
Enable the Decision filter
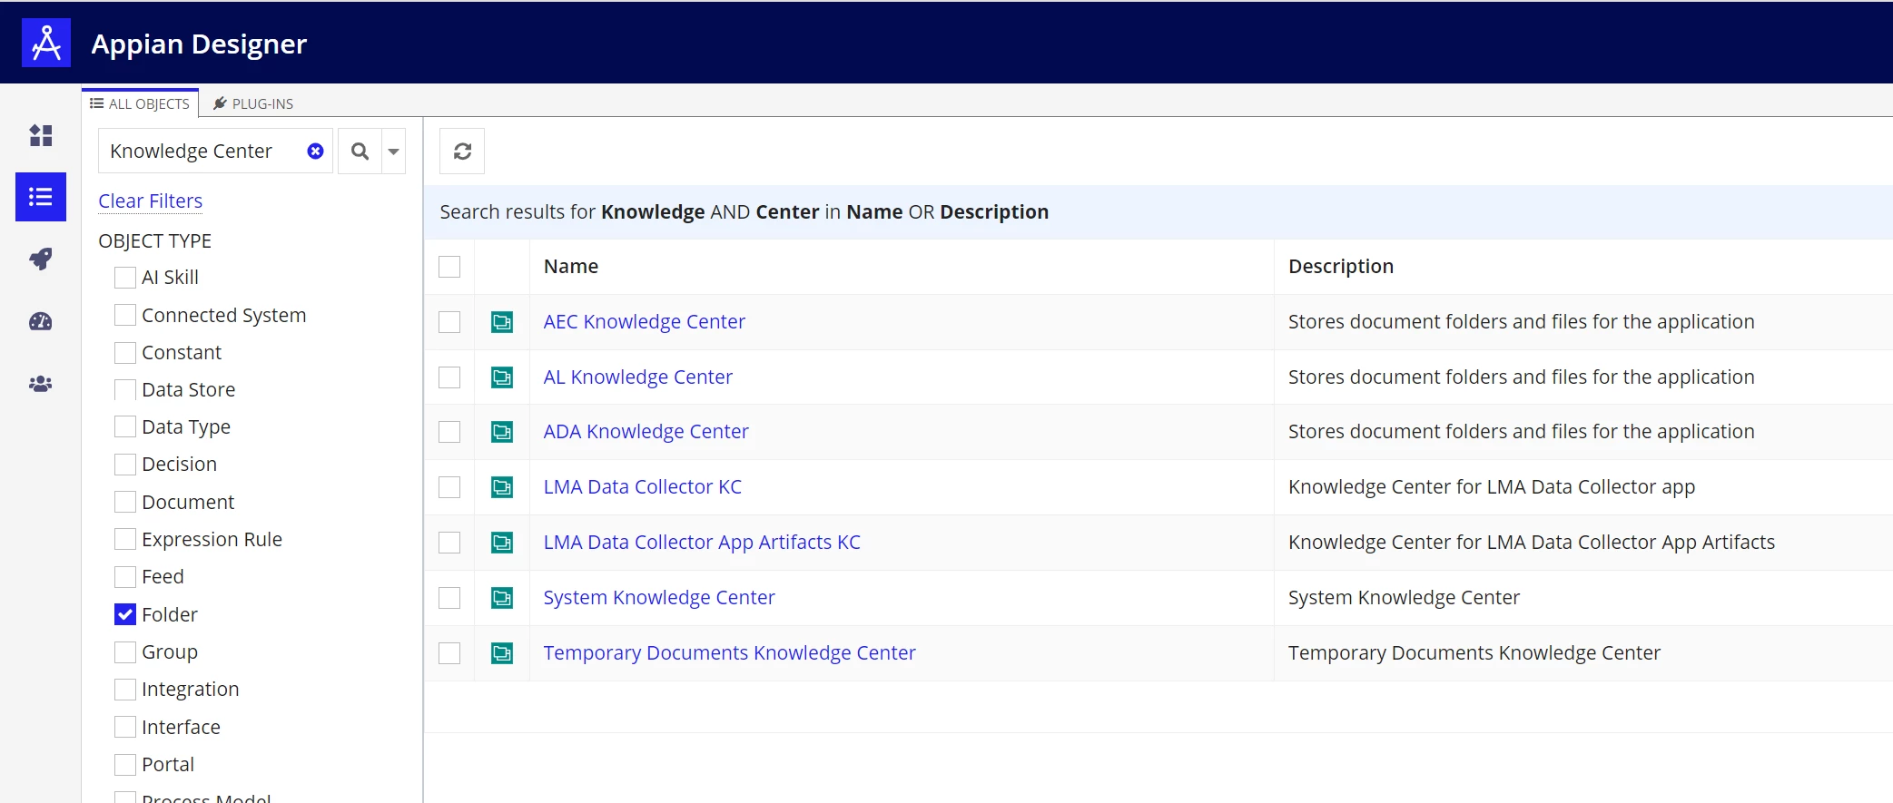click(125, 465)
